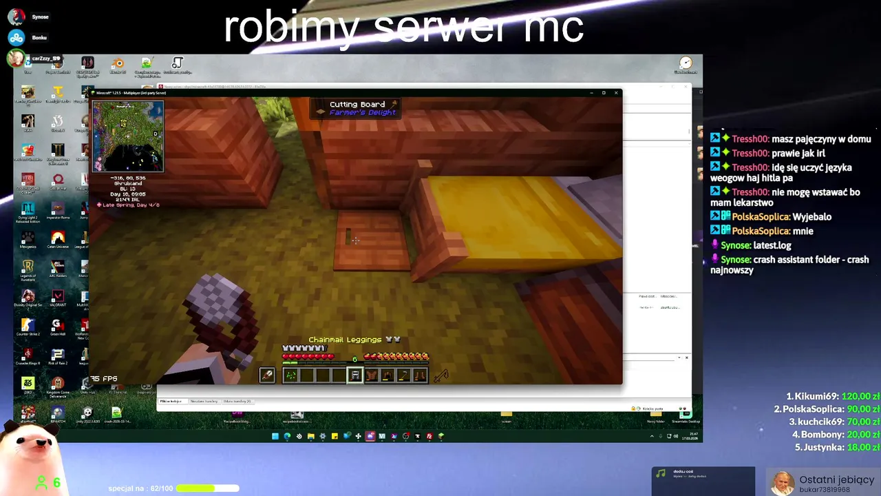Select the highlighted Chainmail Leggings hotbar slot

click(x=354, y=375)
